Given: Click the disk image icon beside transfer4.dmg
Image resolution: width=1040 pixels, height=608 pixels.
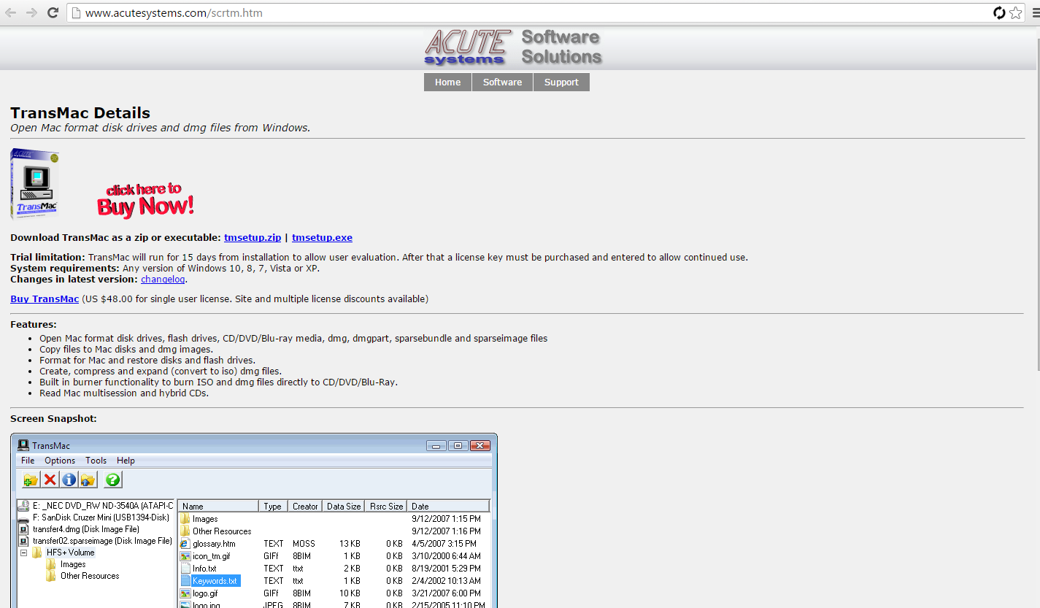Looking at the screenshot, I should (24, 529).
